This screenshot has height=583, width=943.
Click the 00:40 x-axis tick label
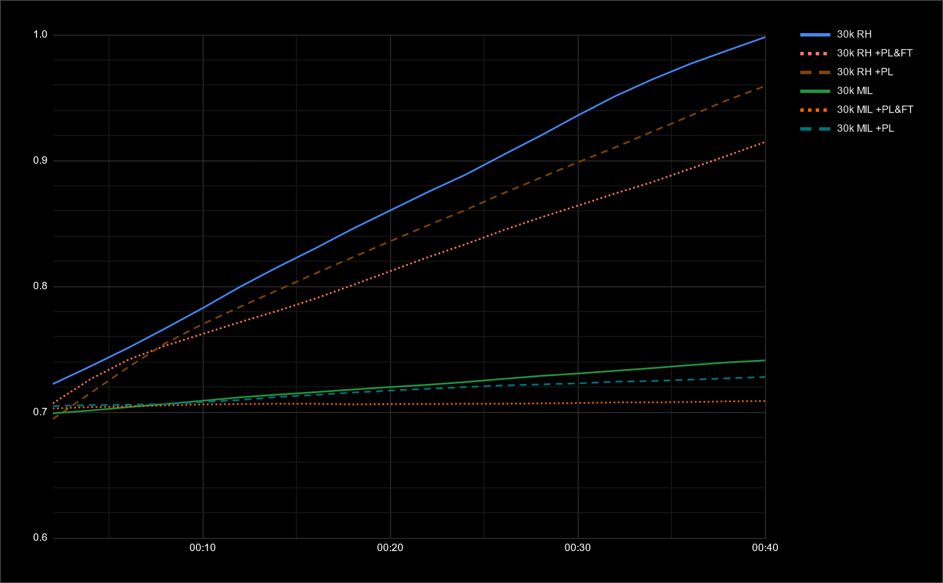764,548
